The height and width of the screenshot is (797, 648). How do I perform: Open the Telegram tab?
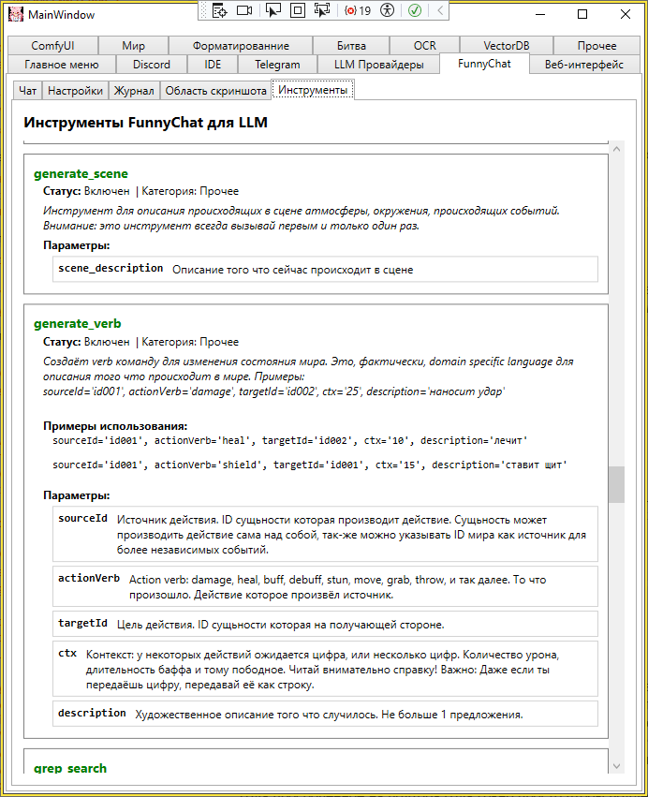pos(276,65)
